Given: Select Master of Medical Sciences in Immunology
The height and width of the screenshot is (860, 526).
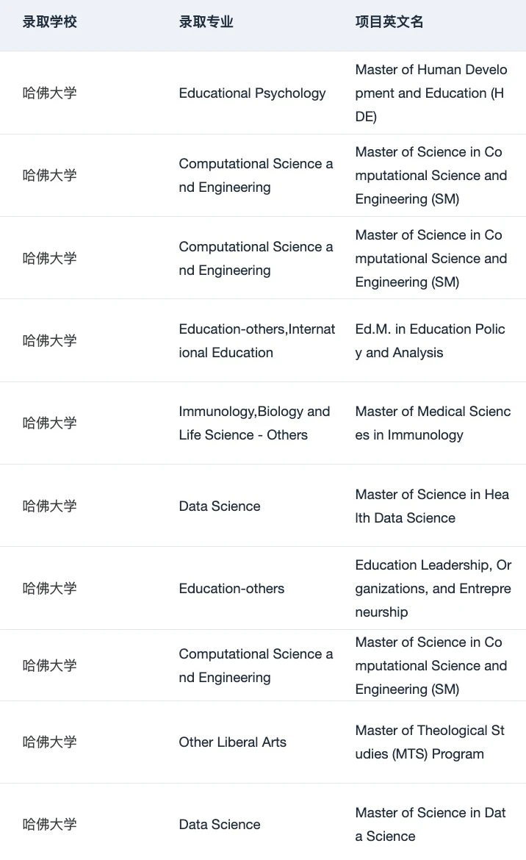Looking at the screenshot, I should tap(433, 423).
